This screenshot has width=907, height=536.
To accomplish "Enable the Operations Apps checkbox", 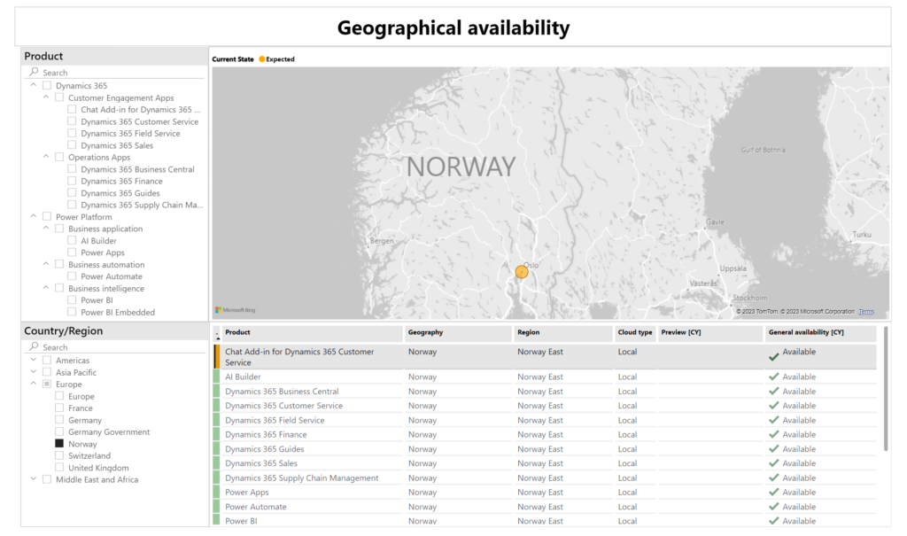I will click(59, 157).
